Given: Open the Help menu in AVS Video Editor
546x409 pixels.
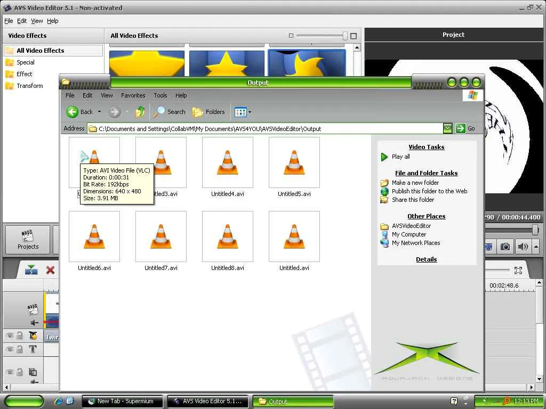Looking at the screenshot, I should click(x=53, y=21).
